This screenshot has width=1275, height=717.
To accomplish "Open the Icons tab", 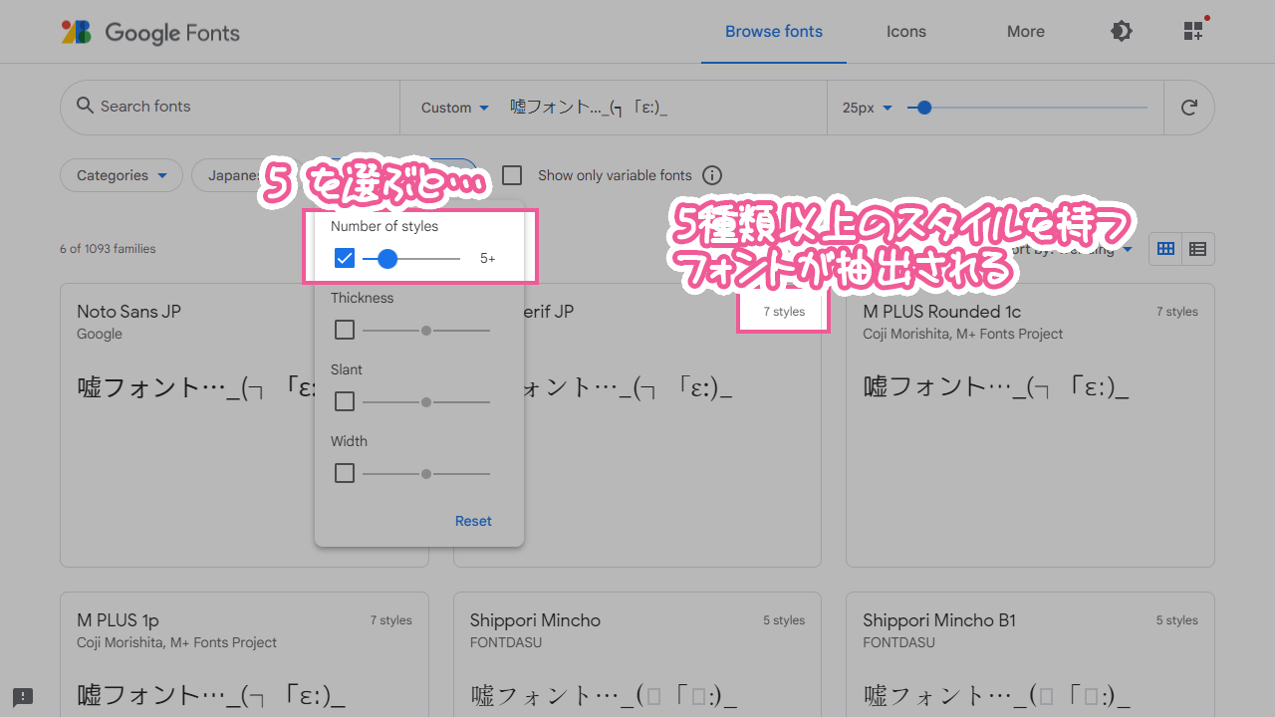I will pos(906,32).
